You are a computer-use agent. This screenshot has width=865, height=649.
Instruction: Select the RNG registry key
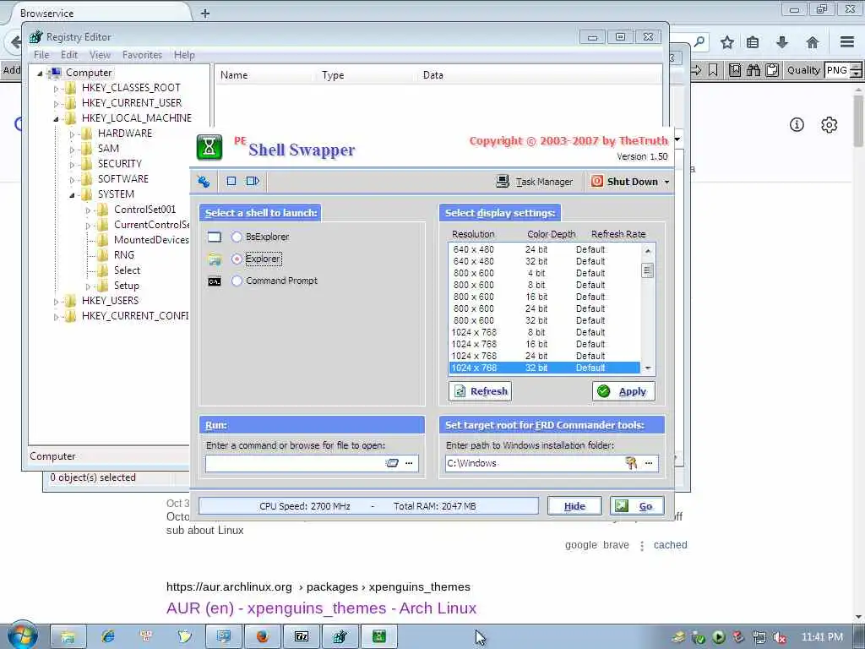click(123, 255)
